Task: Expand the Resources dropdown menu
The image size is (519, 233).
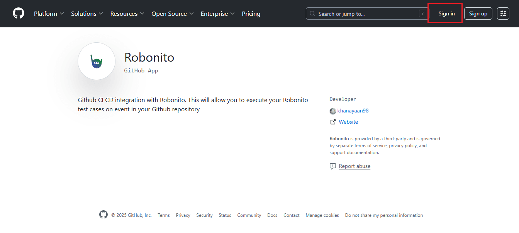Action: [x=127, y=14]
